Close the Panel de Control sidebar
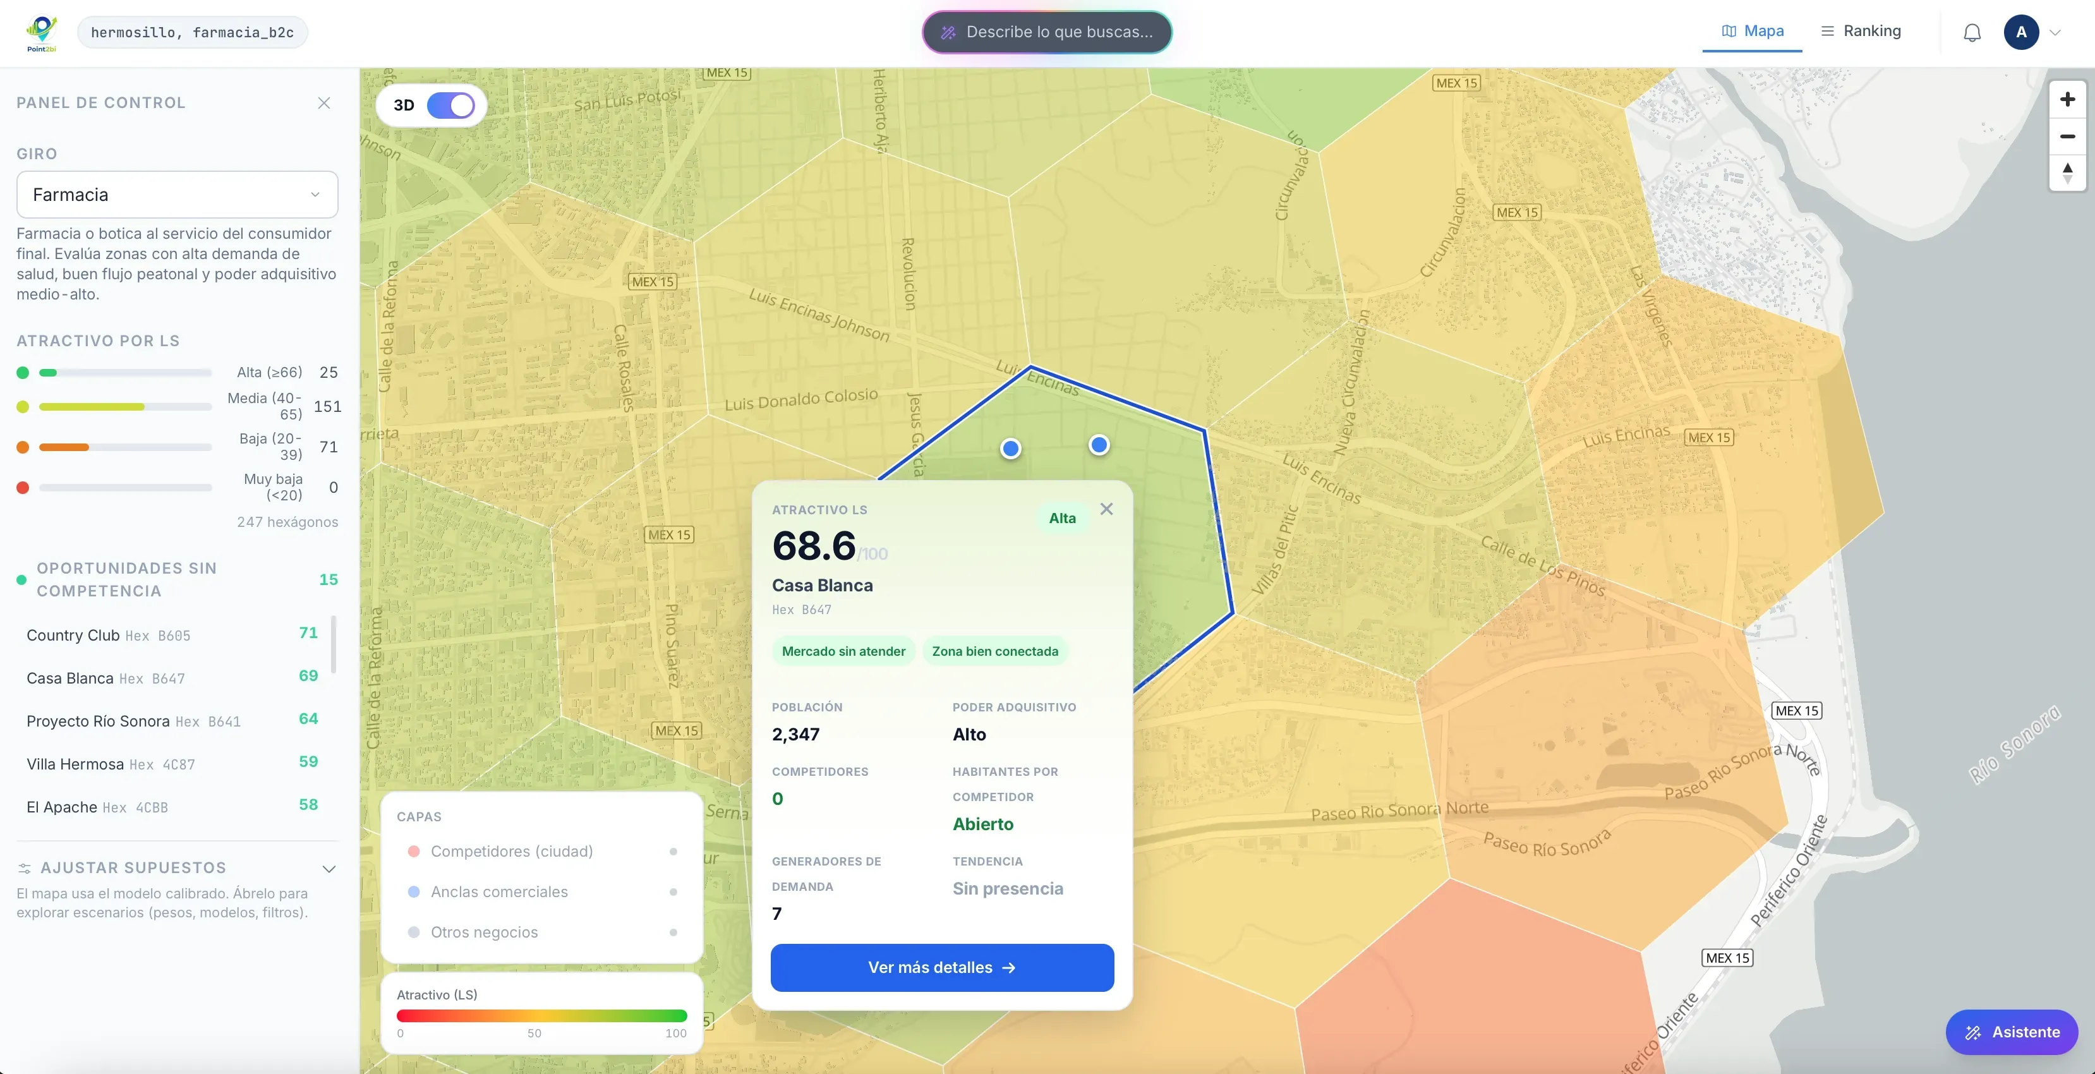2095x1074 pixels. (x=323, y=102)
